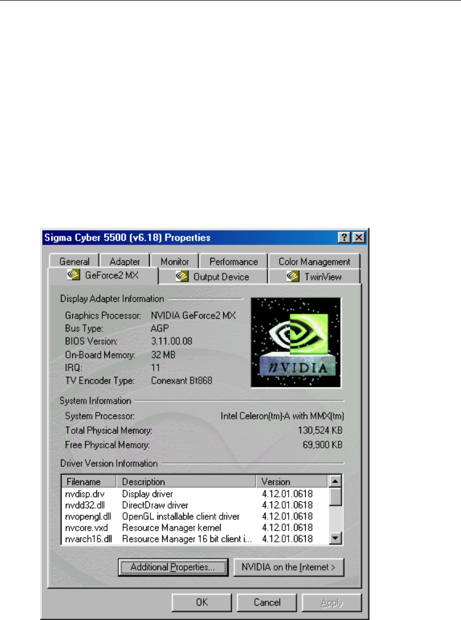Click the 'Conexant Bt868' encoder value
Viewport: 461px width, 620px height.
182,380
